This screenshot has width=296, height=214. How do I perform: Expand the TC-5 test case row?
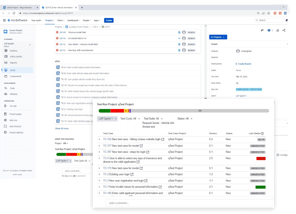pos(99,159)
